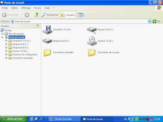Select the Disque local (D:) drive icon
The width and height of the screenshot is (163, 122).
tap(48, 41)
